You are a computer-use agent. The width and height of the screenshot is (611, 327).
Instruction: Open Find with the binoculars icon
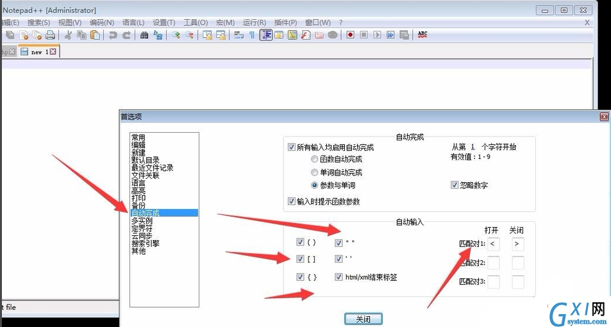click(144, 35)
